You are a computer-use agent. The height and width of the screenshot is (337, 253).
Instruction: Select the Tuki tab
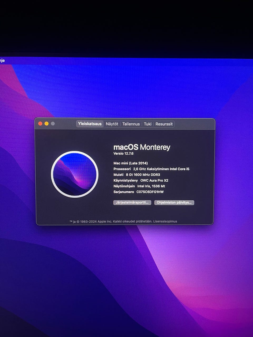point(148,124)
